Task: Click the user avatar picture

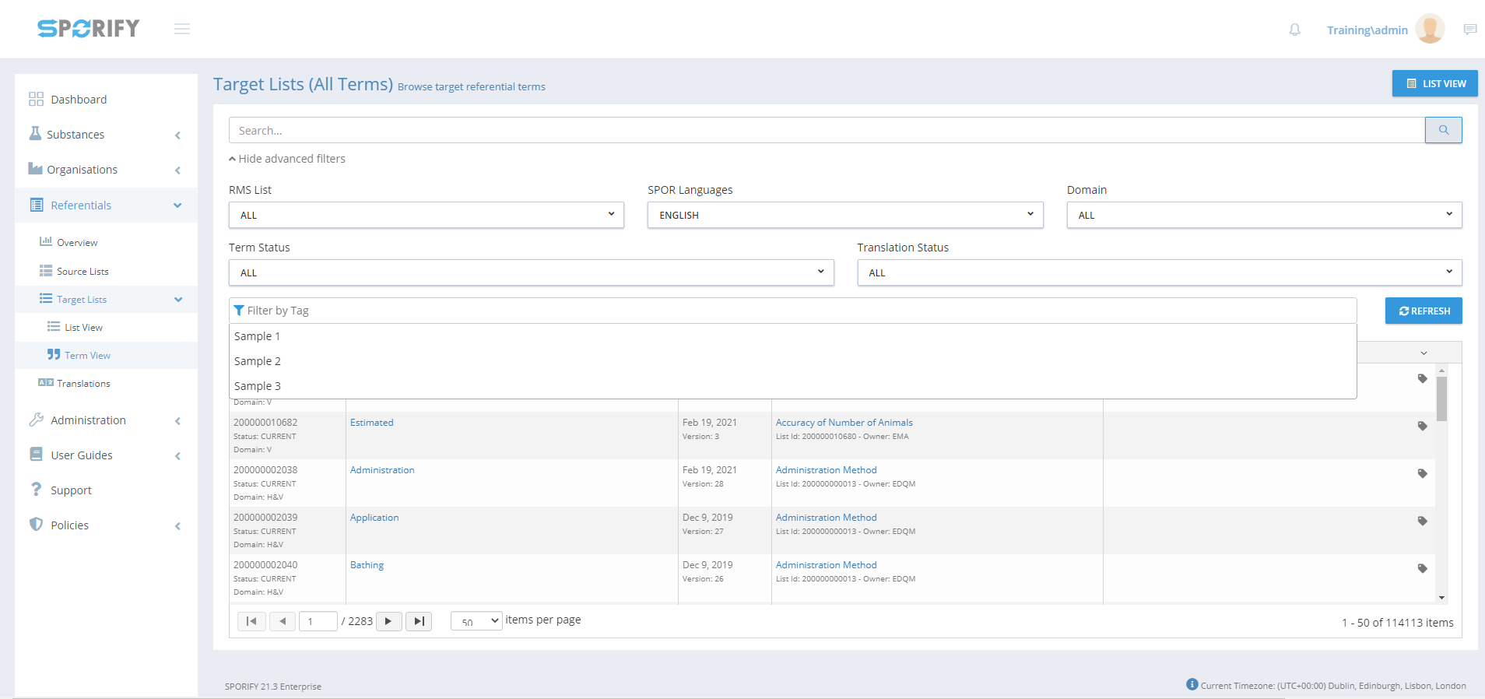Action: tap(1429, 30)
